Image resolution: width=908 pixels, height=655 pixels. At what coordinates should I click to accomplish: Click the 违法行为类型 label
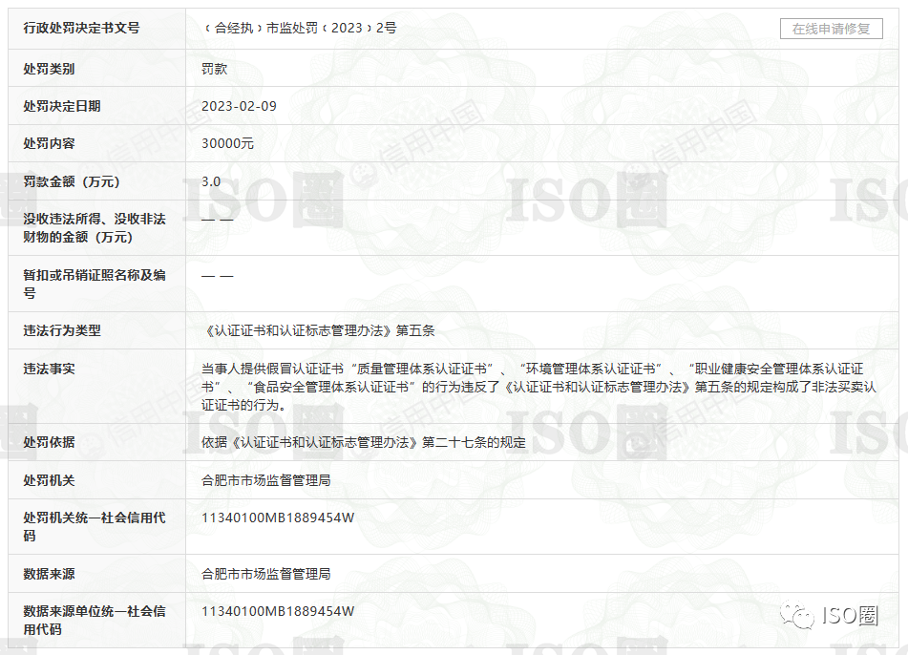[62, 330]
